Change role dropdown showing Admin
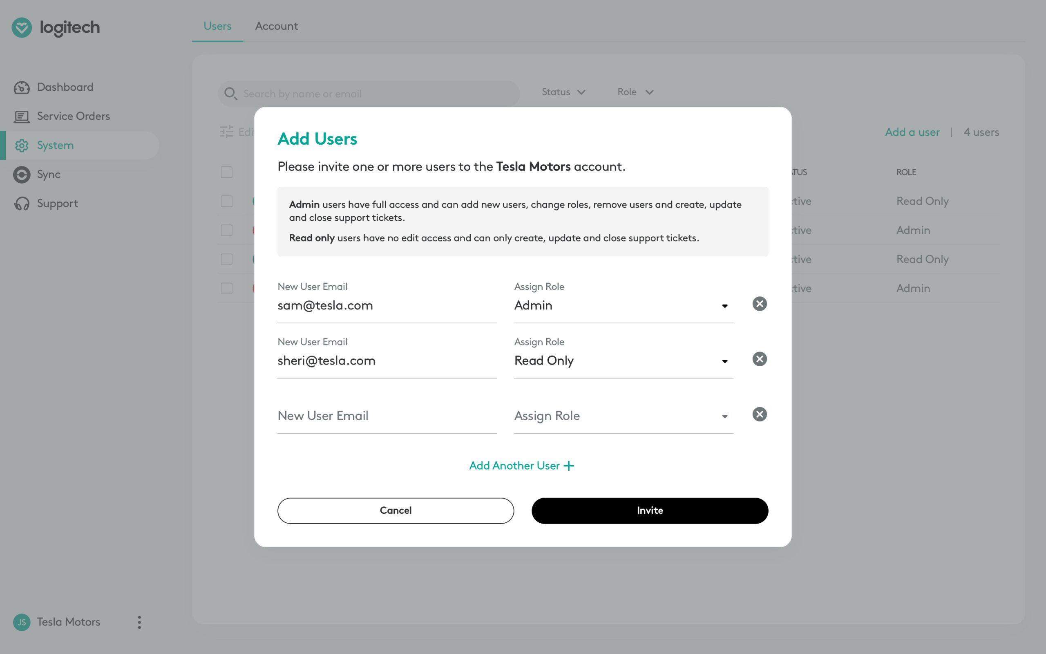The image size is (1046, 654). click(x=624, y=305)
